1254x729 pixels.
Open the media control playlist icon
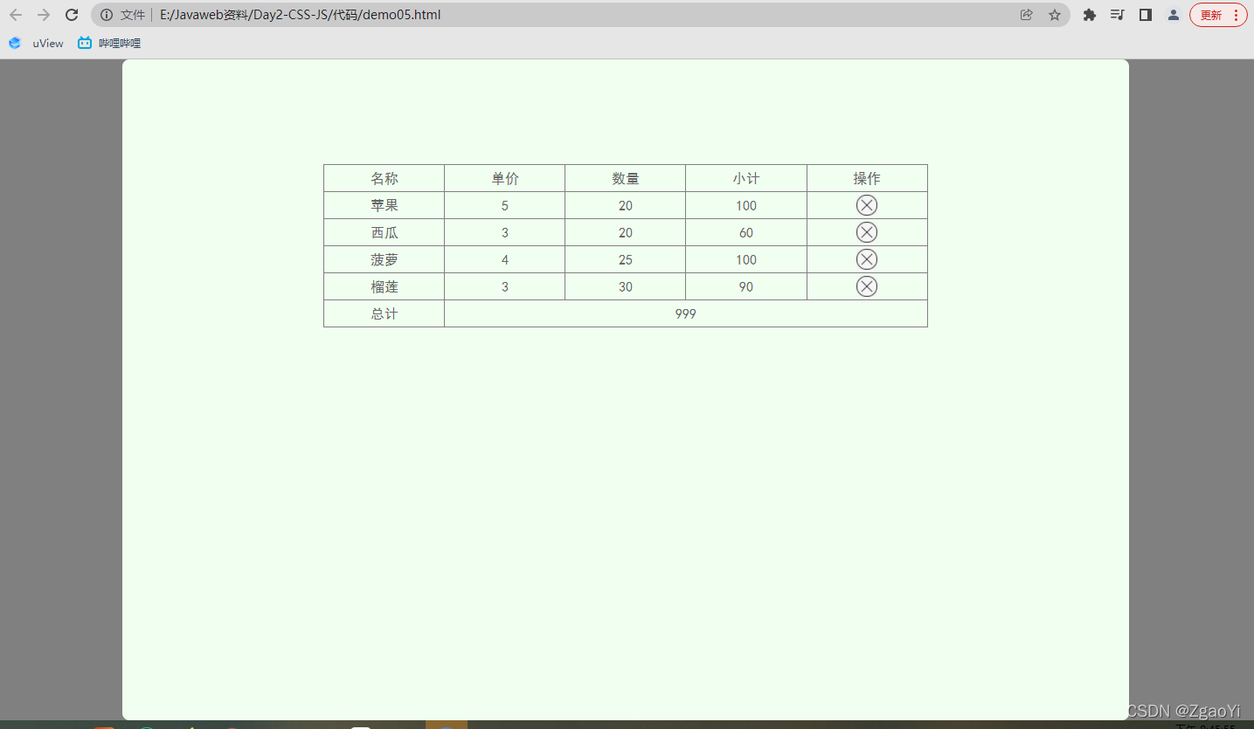pyautogui.click(x=1117, y=15)
